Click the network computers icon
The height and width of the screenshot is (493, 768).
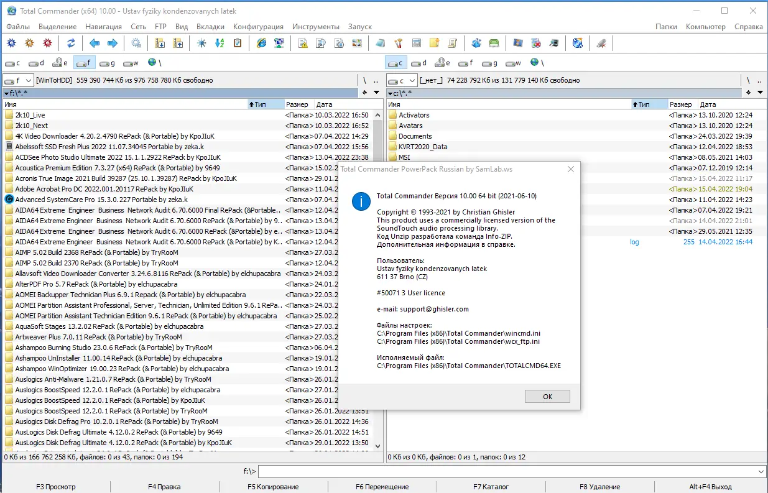(x=279, y=43)
